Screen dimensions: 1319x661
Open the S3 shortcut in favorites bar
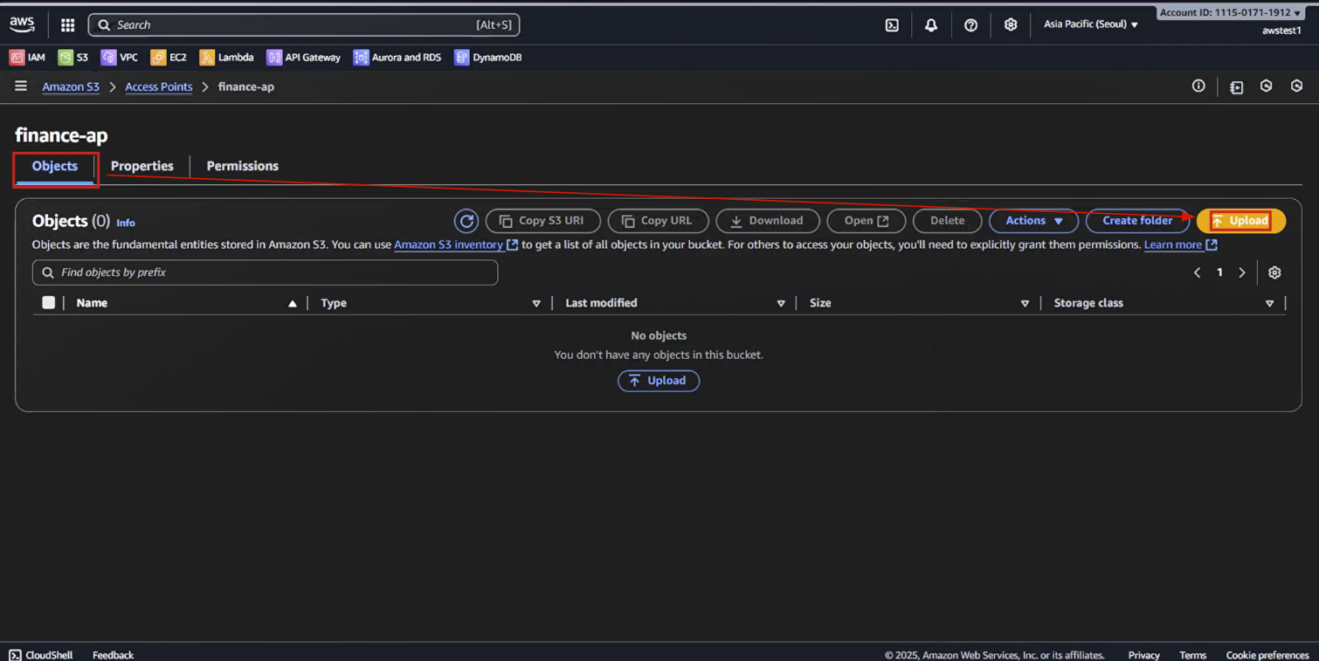click(x=73, y=57)
